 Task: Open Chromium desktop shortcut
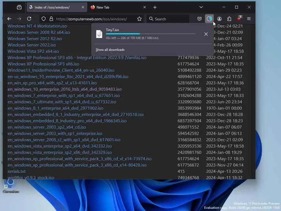click(x=11, y=186)
